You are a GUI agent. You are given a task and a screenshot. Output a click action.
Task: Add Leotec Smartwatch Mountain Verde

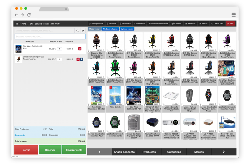point(115,126)
